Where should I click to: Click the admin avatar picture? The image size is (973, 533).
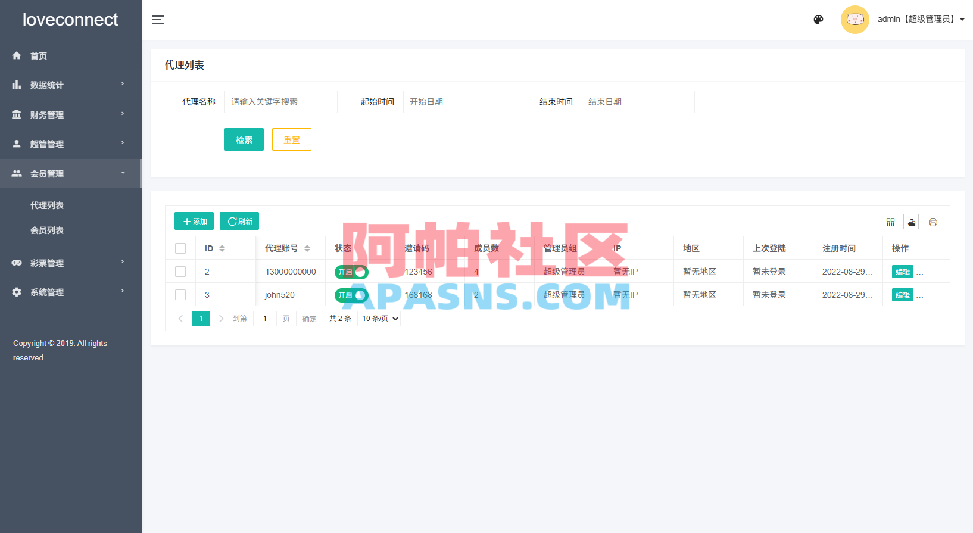tap(855, 20)
